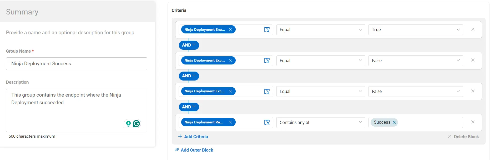Remove the Ninja Deployment Re... chip

230,122
